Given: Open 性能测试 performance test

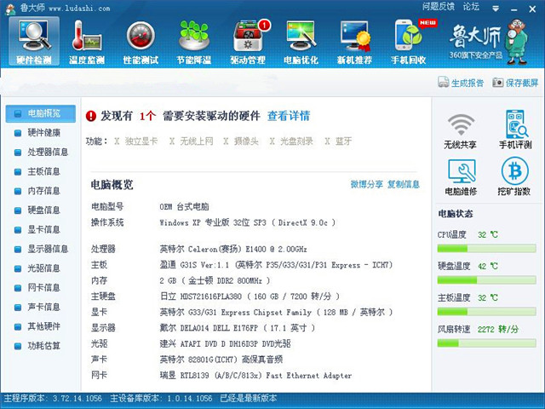Looking at the screenshot, I should tap(141, 43).
